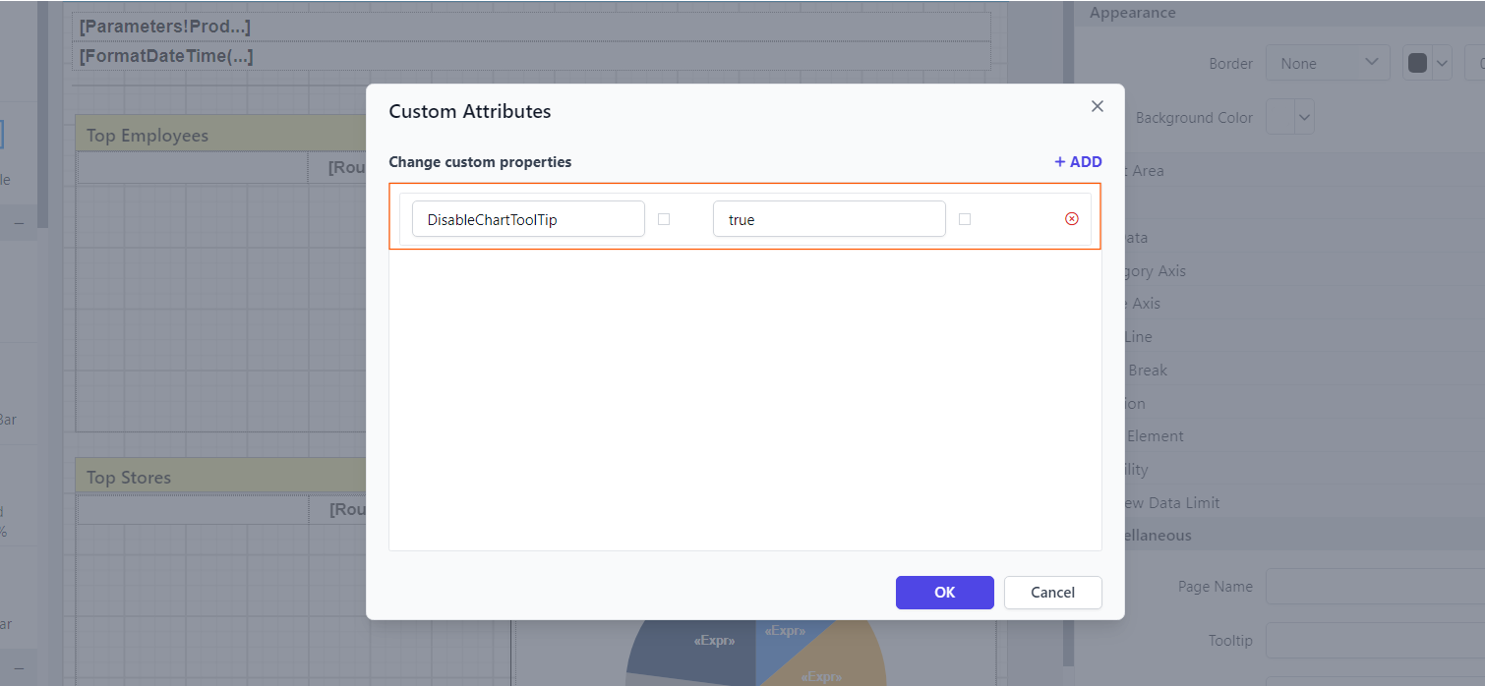Select the dark border color swatch
This screenshot has height=686, width=1485.
click(1415, 62)
